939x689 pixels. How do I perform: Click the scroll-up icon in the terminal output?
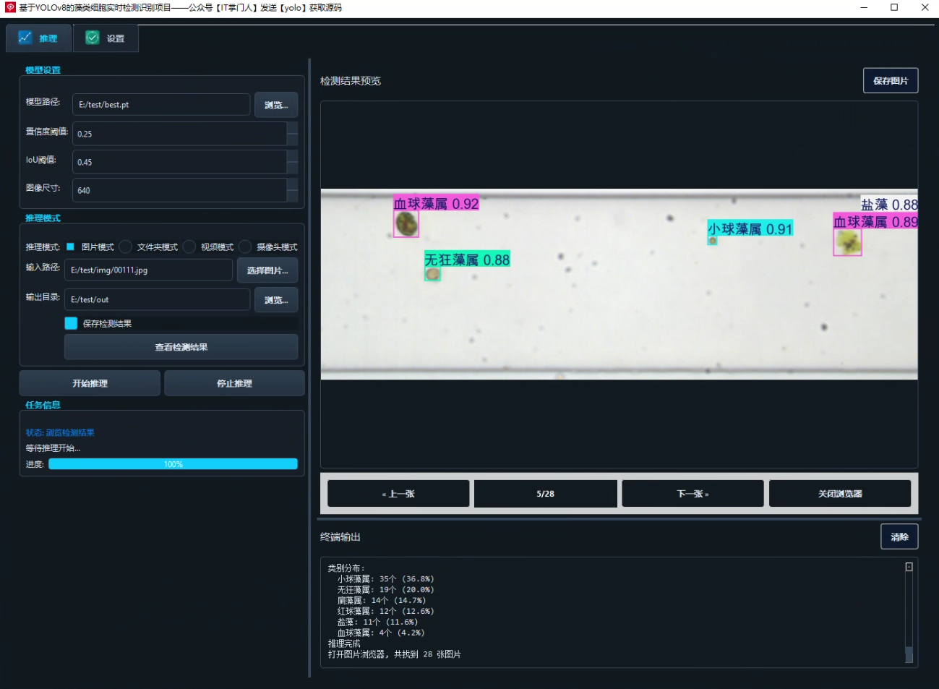[x=909, y=567]
